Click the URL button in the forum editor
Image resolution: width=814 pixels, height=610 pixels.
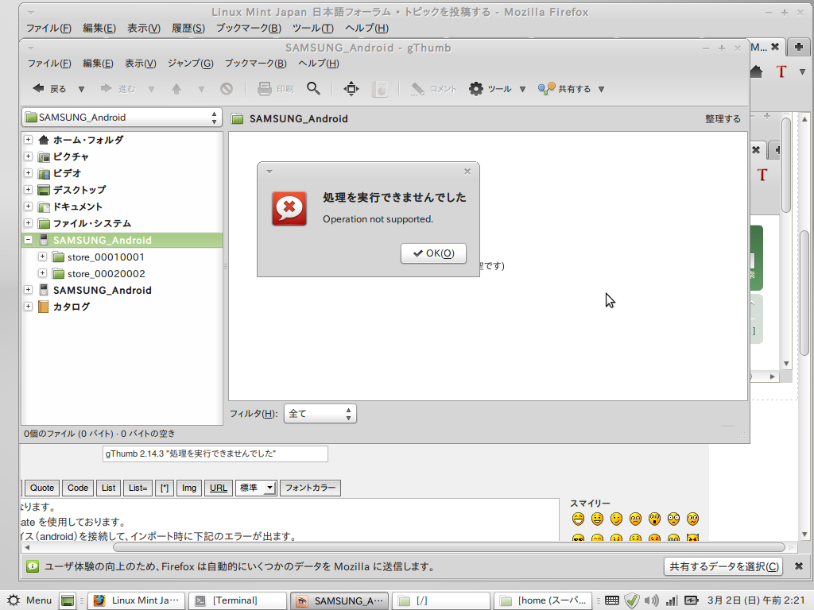pos(218,488)
